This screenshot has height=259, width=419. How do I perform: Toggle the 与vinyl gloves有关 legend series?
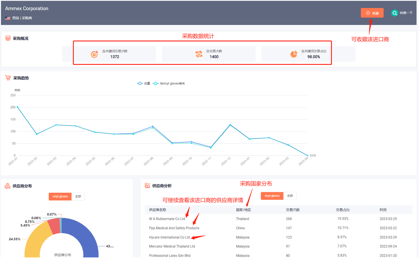coord(169,83)
